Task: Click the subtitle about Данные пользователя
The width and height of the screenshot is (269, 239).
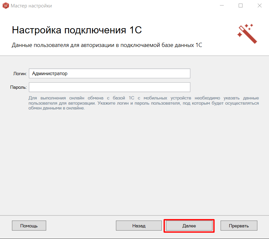Action: pos(107,45)
